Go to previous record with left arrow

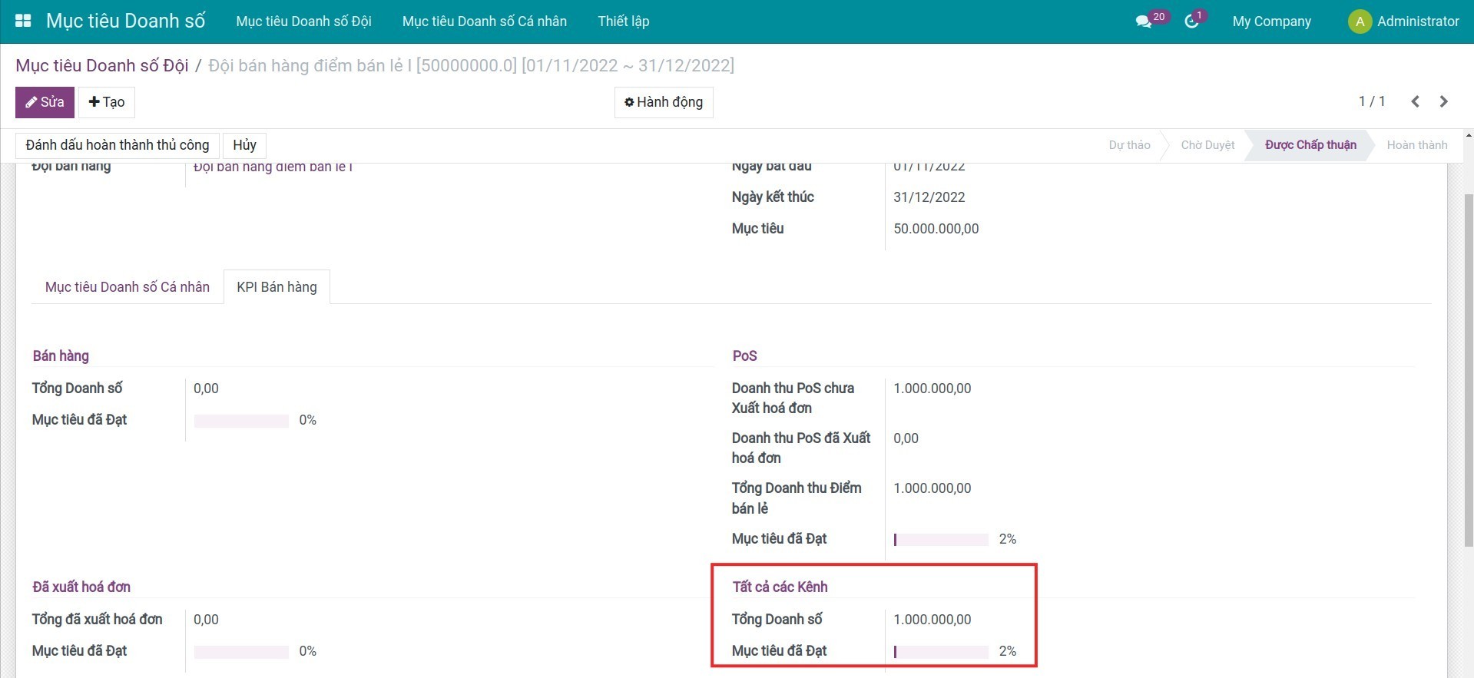click(1415, 101)
